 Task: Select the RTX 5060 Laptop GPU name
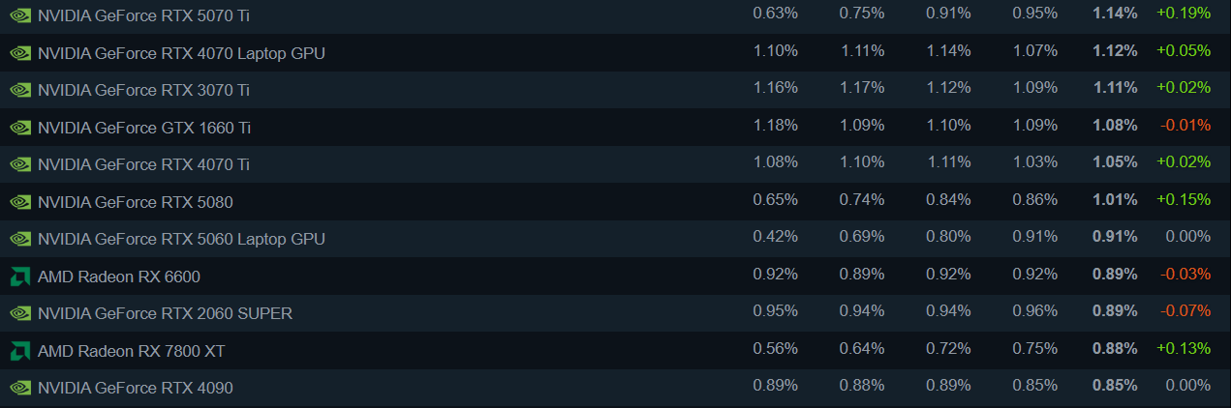pyautogui.click(x=181, y=239)
